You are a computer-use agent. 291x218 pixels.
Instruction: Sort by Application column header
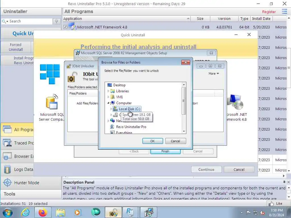click(127, 18)
